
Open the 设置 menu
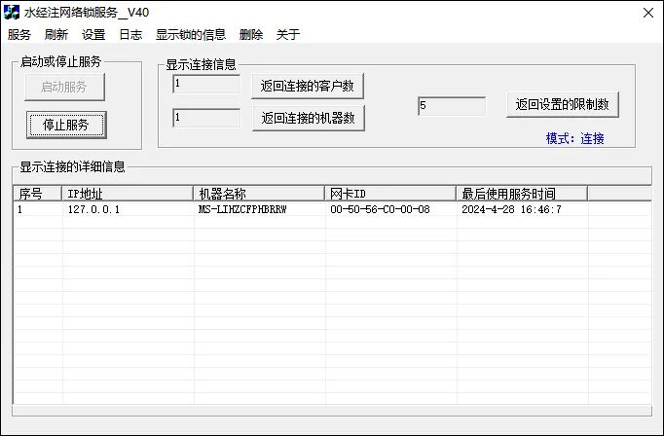click(x=93, y=35)
